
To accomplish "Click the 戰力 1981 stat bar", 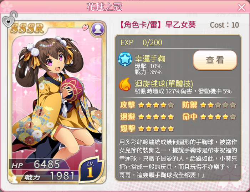I will [50, 176].
